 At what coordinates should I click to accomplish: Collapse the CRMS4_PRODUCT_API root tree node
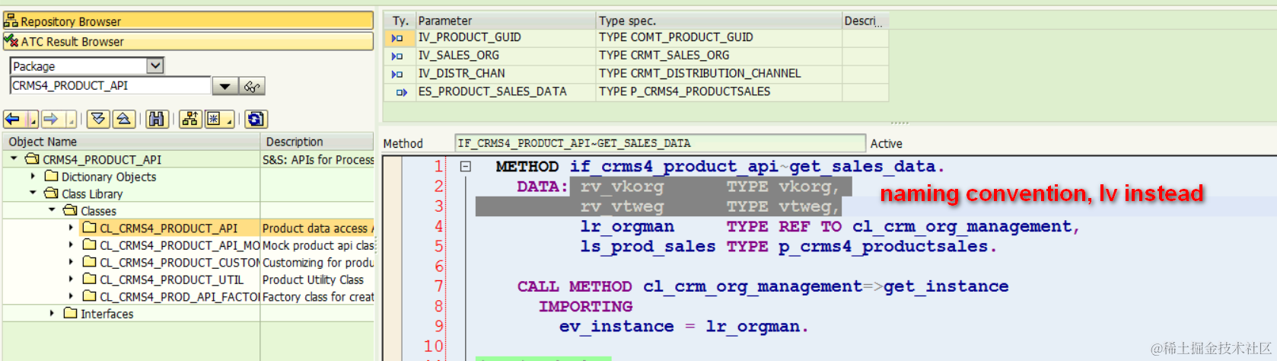14,159
